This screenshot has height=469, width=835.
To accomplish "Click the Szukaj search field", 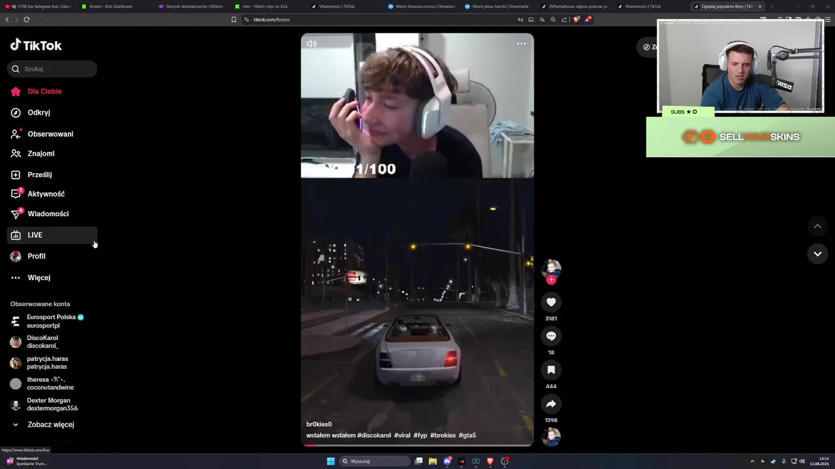I will pos(52,68).
